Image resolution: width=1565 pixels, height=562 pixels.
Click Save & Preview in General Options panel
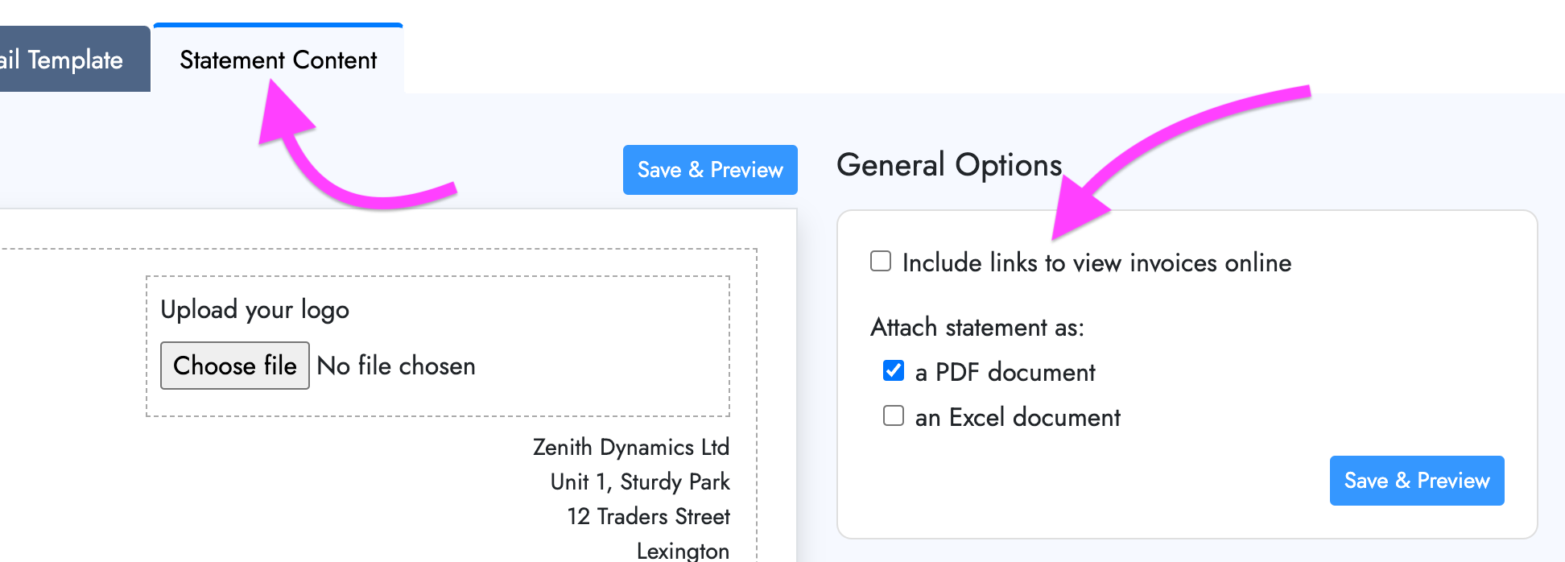coord(1417,481)
